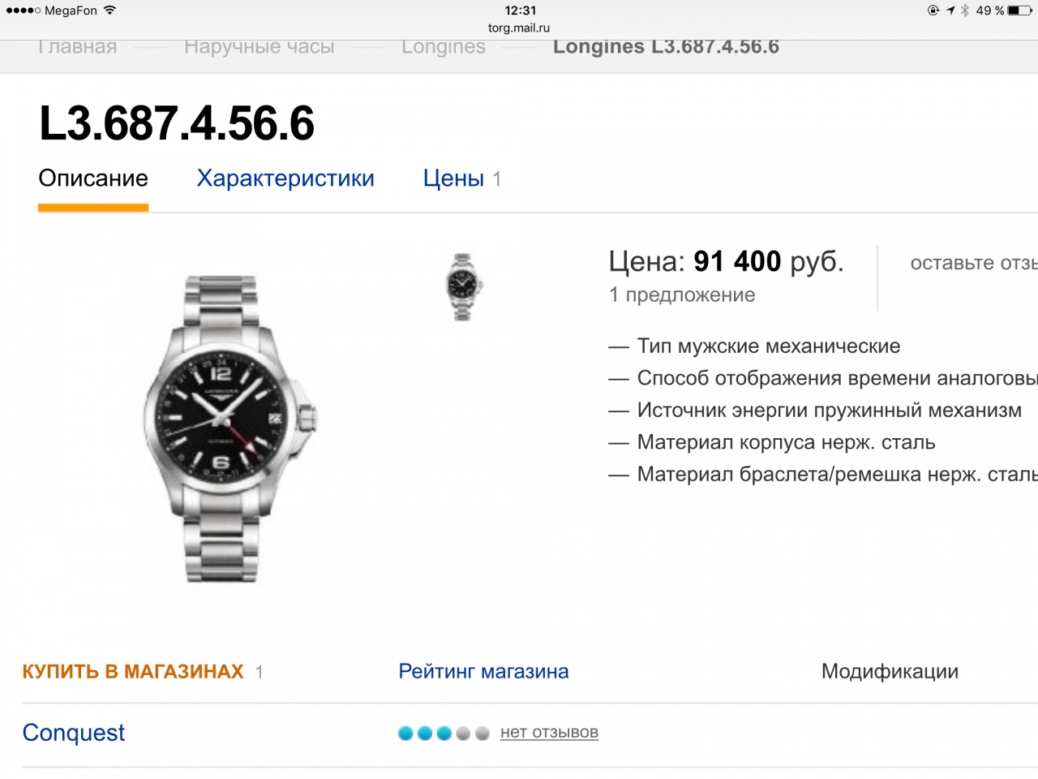1038x779 pixels.
Task: Select the Описание tab
Action: click(93, 179)
